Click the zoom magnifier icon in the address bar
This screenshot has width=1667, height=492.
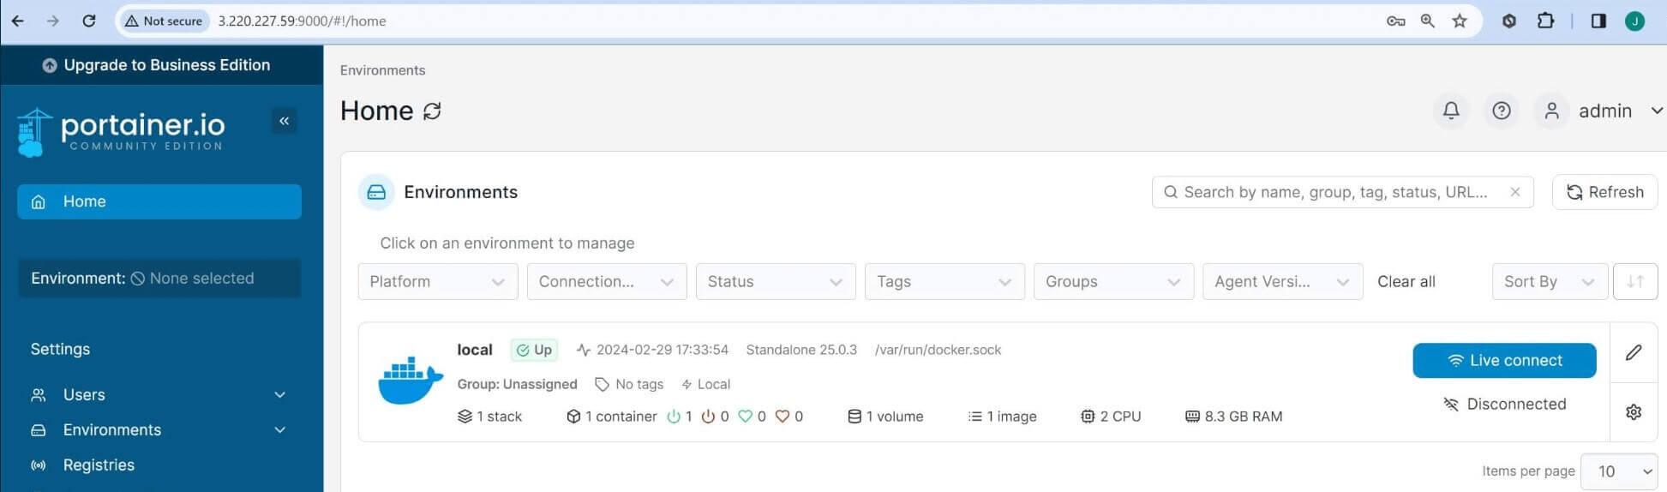[x=1427, y=21]
